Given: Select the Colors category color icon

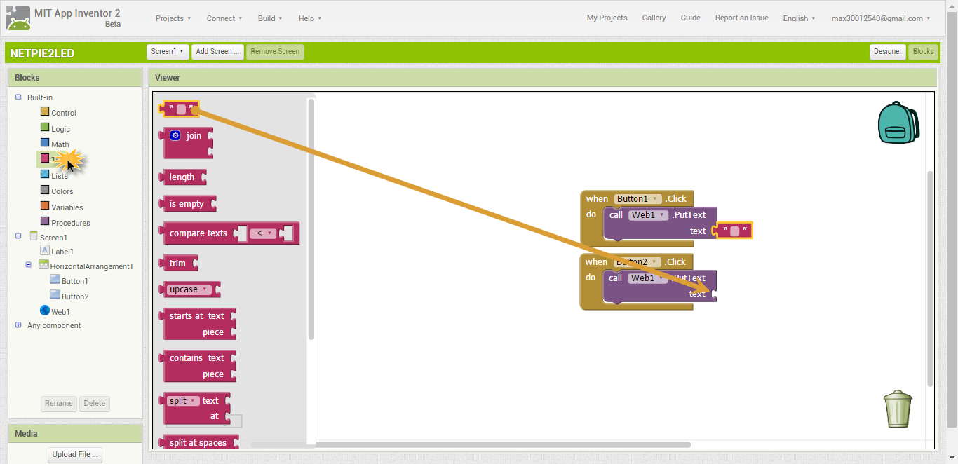Looking at the screenshot, I should click(x=45, y=190).
